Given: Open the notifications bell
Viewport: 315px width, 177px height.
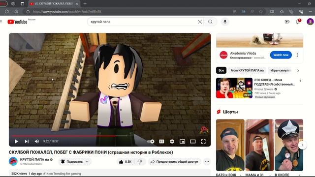Looking at the screenshot, I should click(298, 22).
